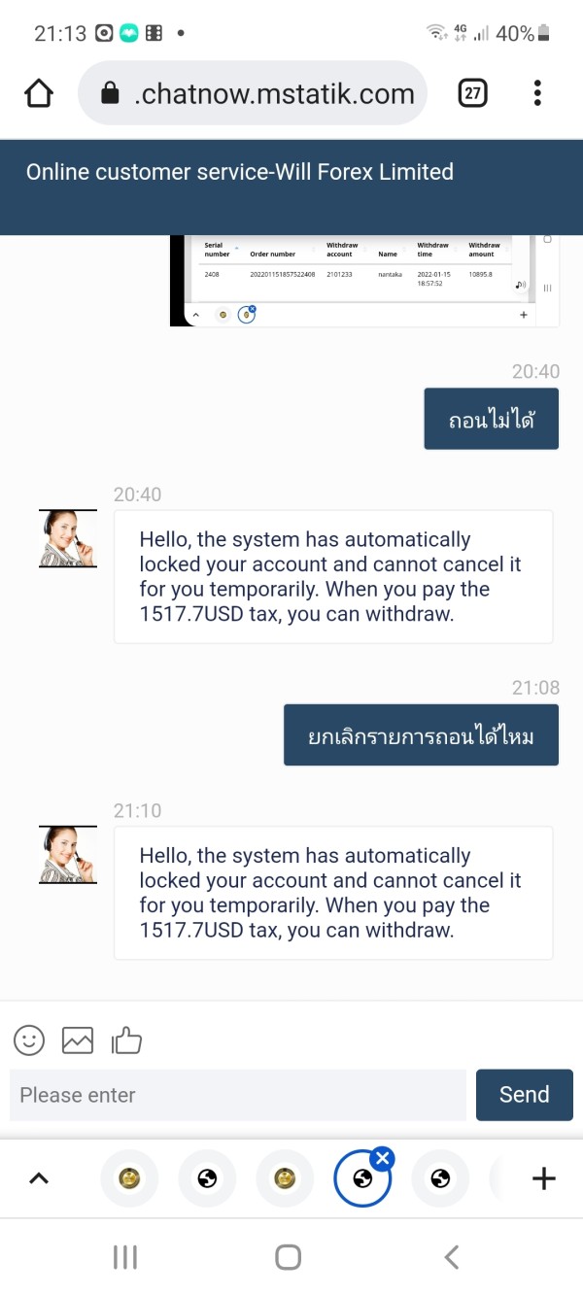The height and width of the screenshot is (1295, 583).
Task: Attach an image with the picture icon
Action: pyautogui.click(x=78, y=1040)
